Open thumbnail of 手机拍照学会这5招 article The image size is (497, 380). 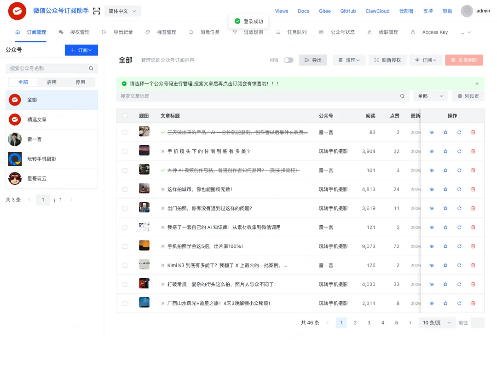tap(144, 246)
